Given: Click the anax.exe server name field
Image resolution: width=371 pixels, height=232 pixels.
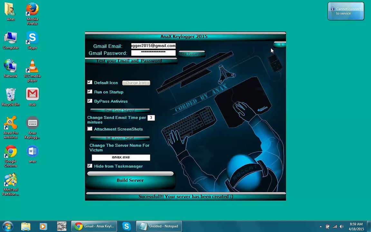Looking at the screenshot, I should point(121,158).
